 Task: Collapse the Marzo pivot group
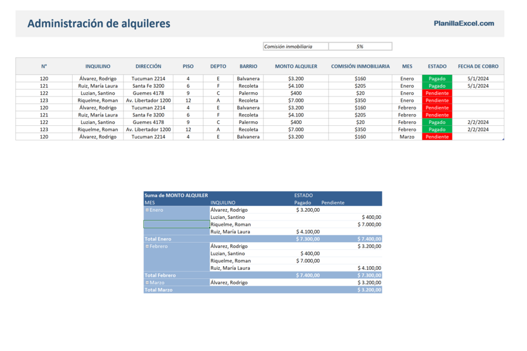[x=147, y=283]
